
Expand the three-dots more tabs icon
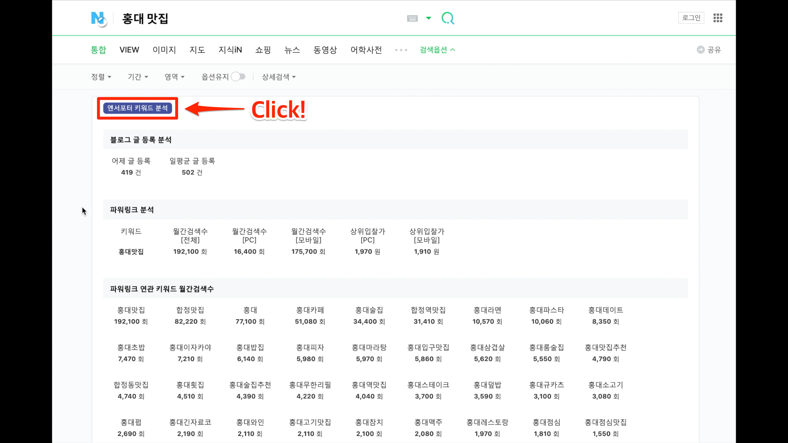[401, 50]
